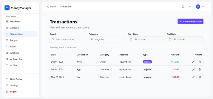Viewport: 213px width, 99px height.
Task: Edit the eggs transaction with pencil icon
Action: [x=193, y=69]
